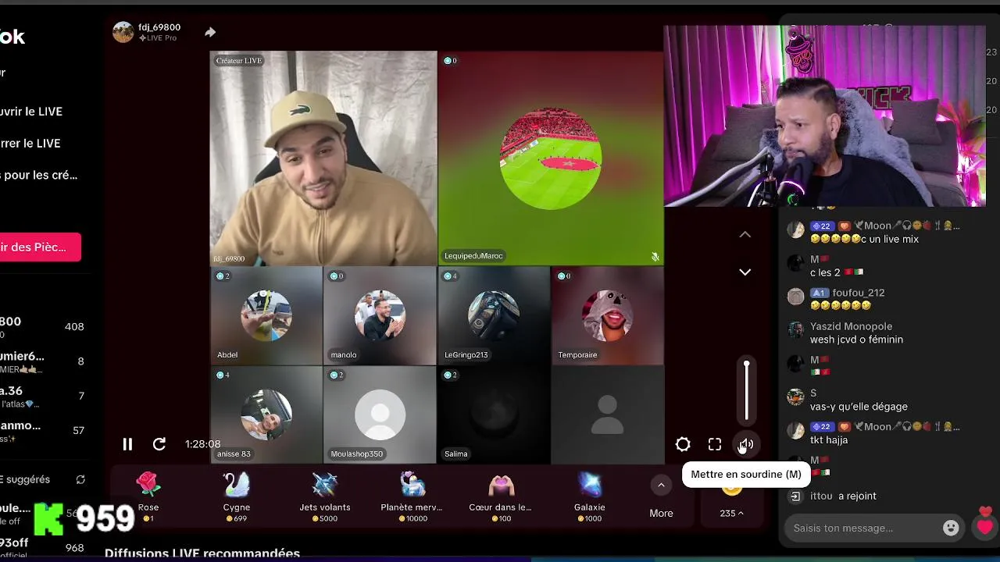This screenshot has height=562, width=1000.
Task: Click the 'wesh jcvd o féminin' message
Action: [856, 340]
